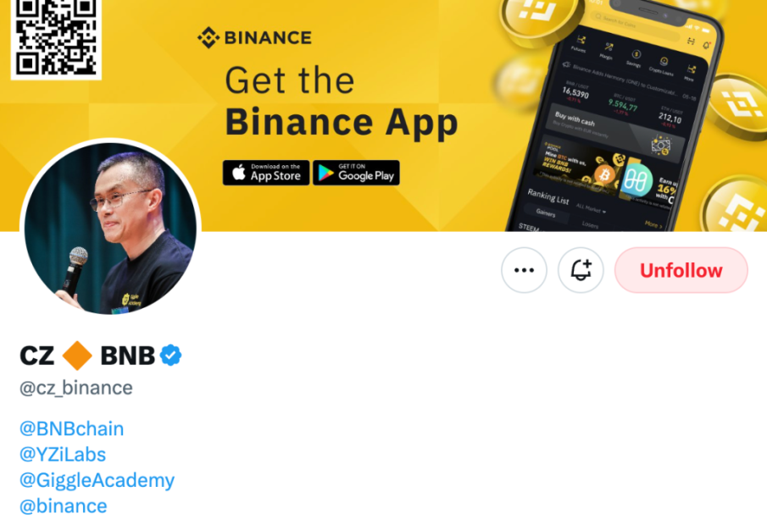
Task: Click the Apple logo on the App Store badge
Action: tap(239, 172)
